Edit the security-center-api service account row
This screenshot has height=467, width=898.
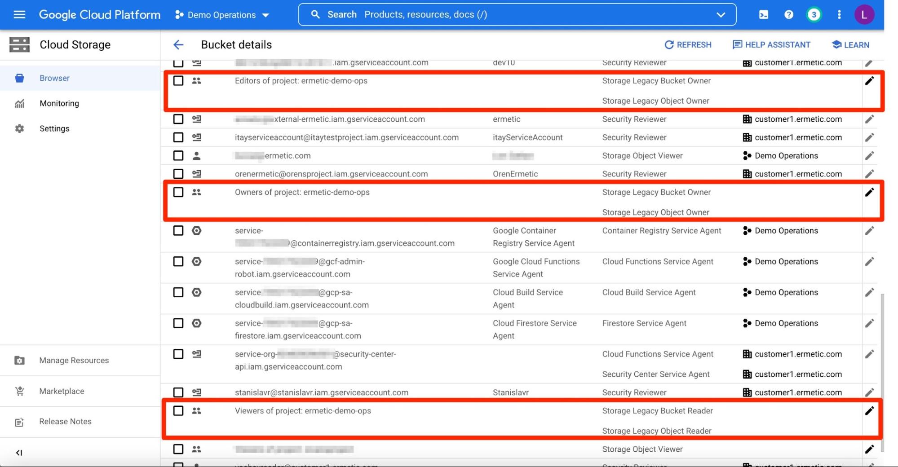(x=869, y=354)
